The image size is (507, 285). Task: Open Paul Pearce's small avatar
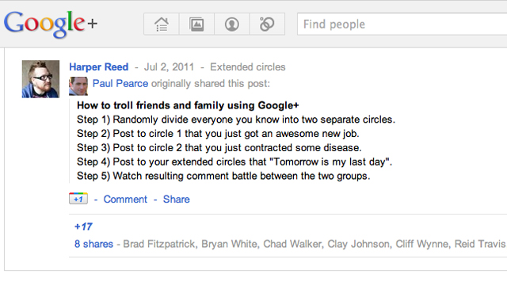[78, 86]
